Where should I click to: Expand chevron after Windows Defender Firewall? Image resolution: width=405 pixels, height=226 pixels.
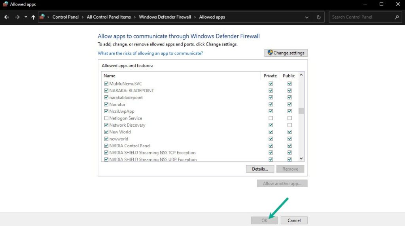pyautogui.click(x=195, y=17)
